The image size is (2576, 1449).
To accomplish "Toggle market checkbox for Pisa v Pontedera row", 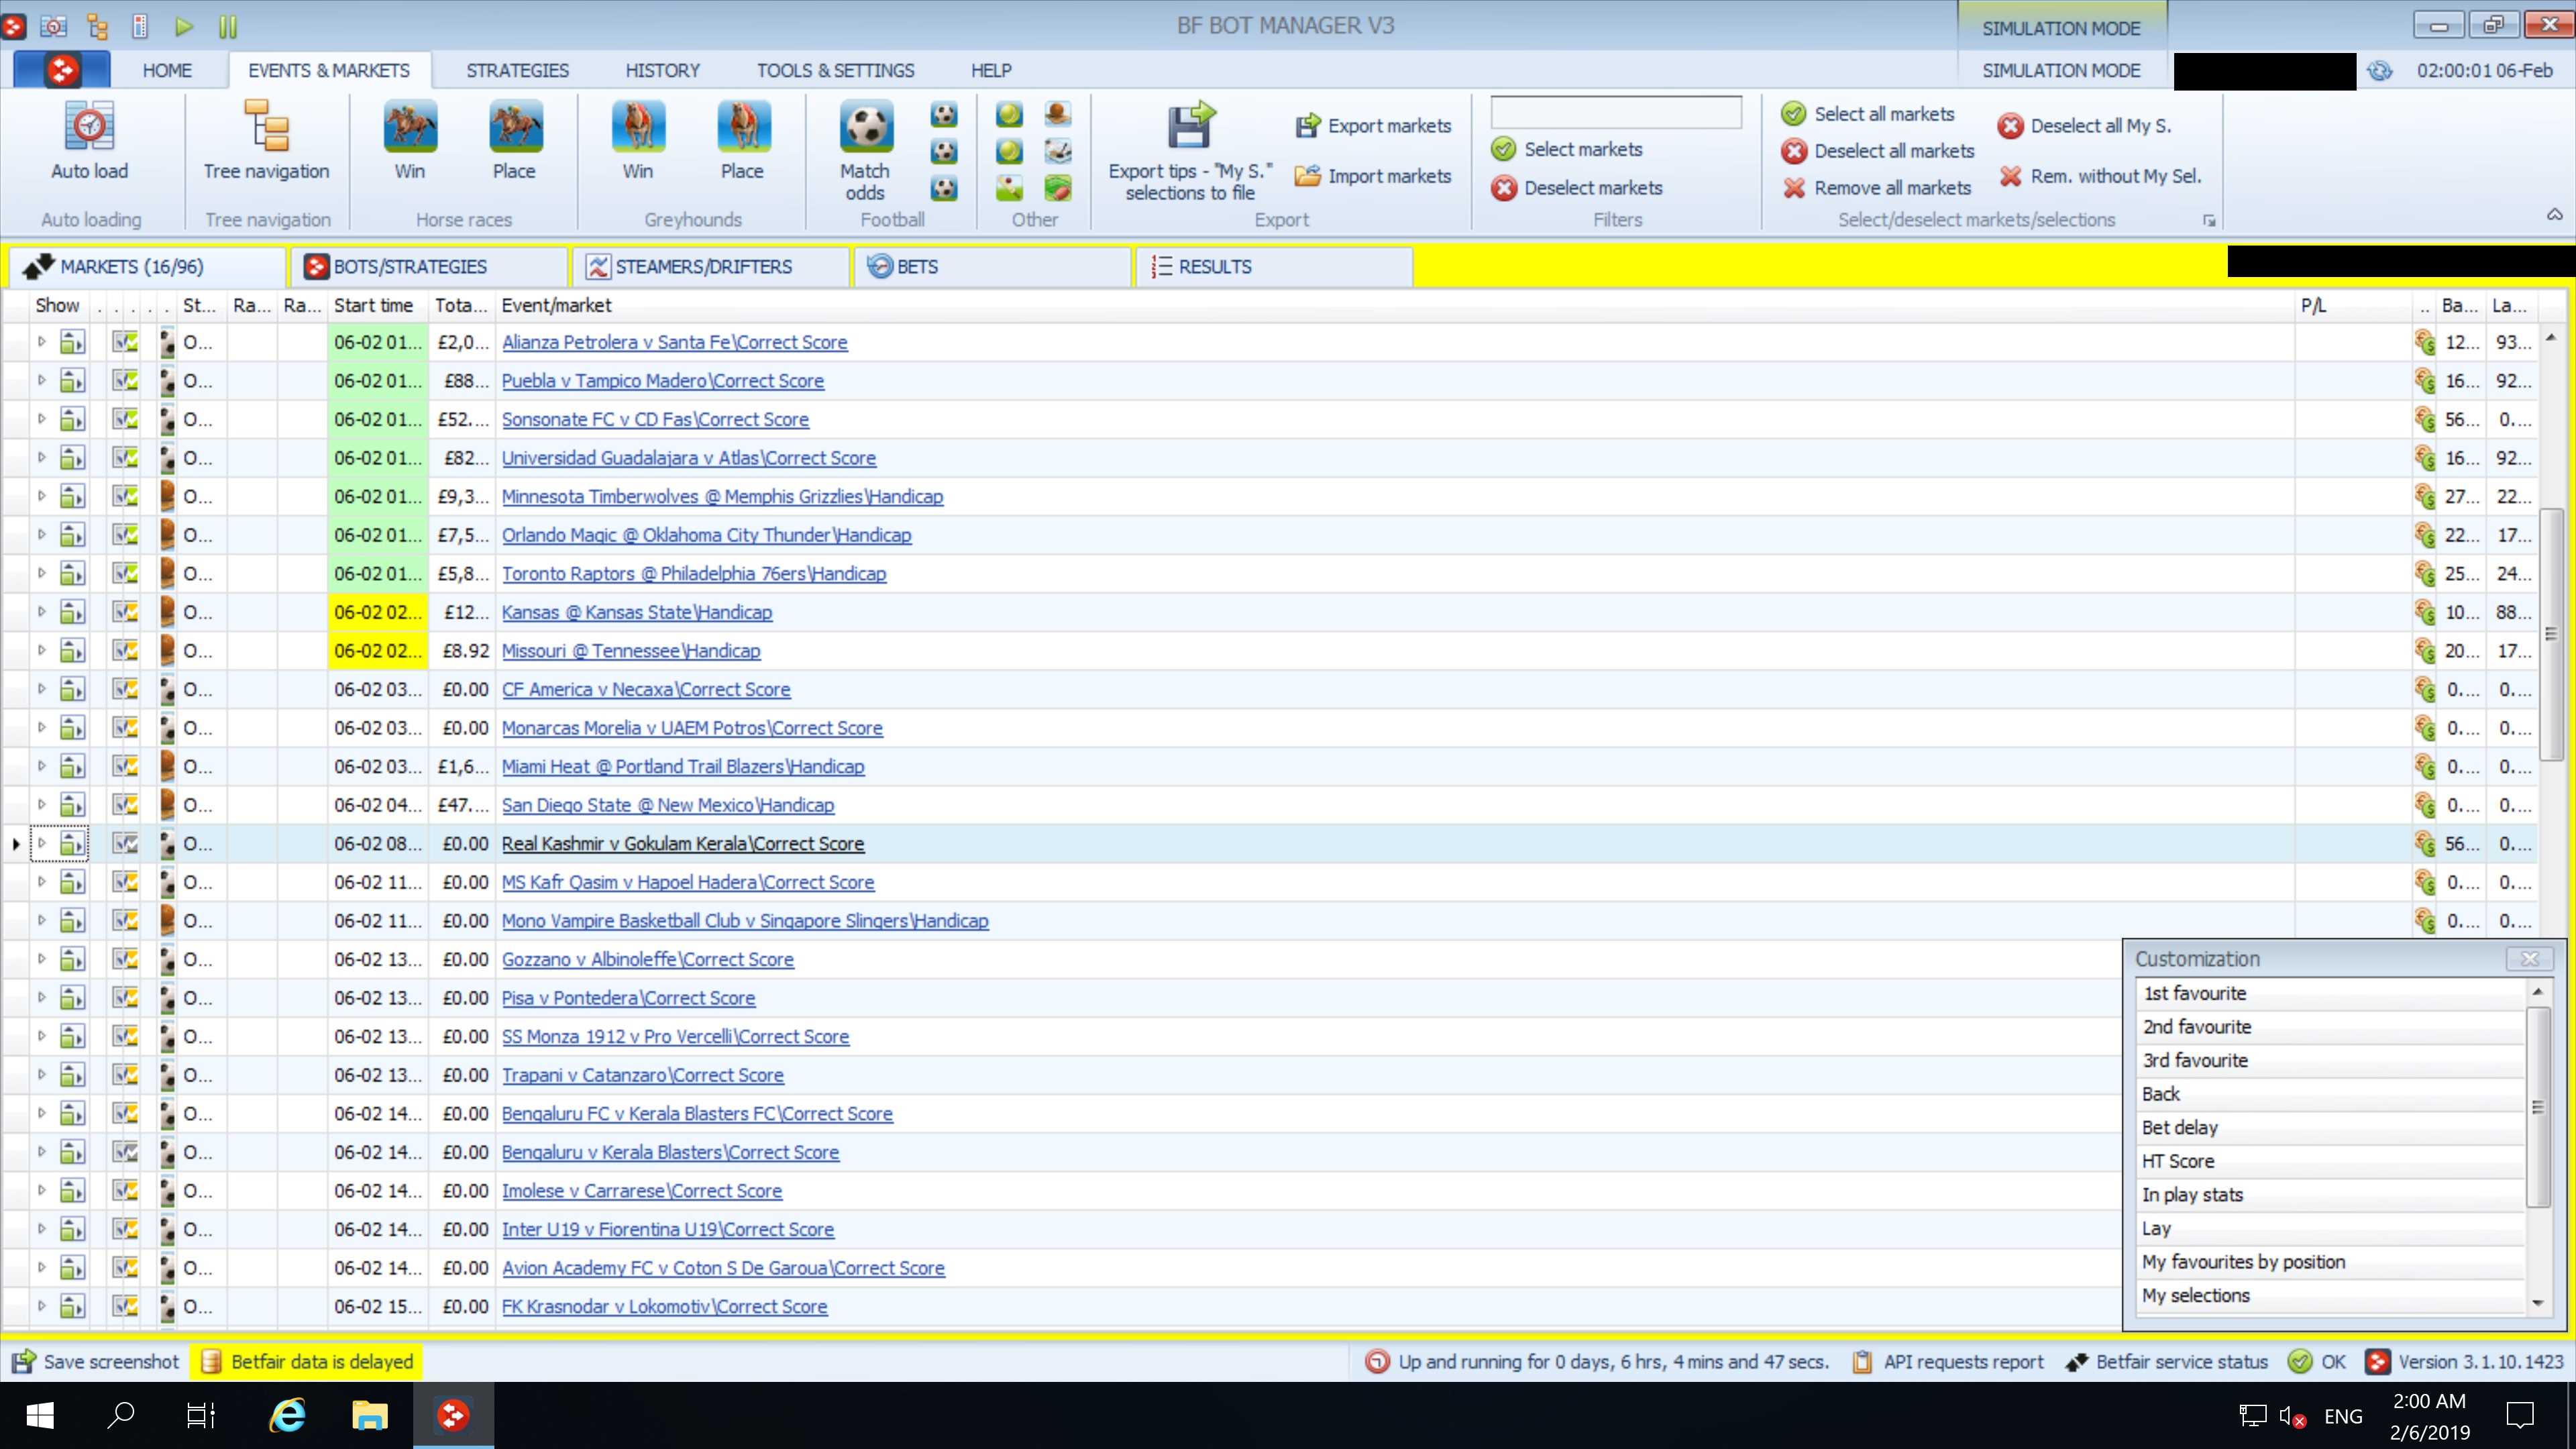I will point(125,998).
